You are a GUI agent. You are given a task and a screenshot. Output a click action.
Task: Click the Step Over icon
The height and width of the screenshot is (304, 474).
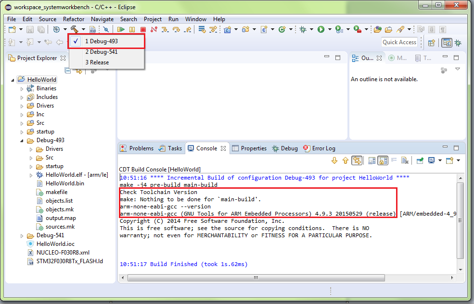(x=176, y=29)
